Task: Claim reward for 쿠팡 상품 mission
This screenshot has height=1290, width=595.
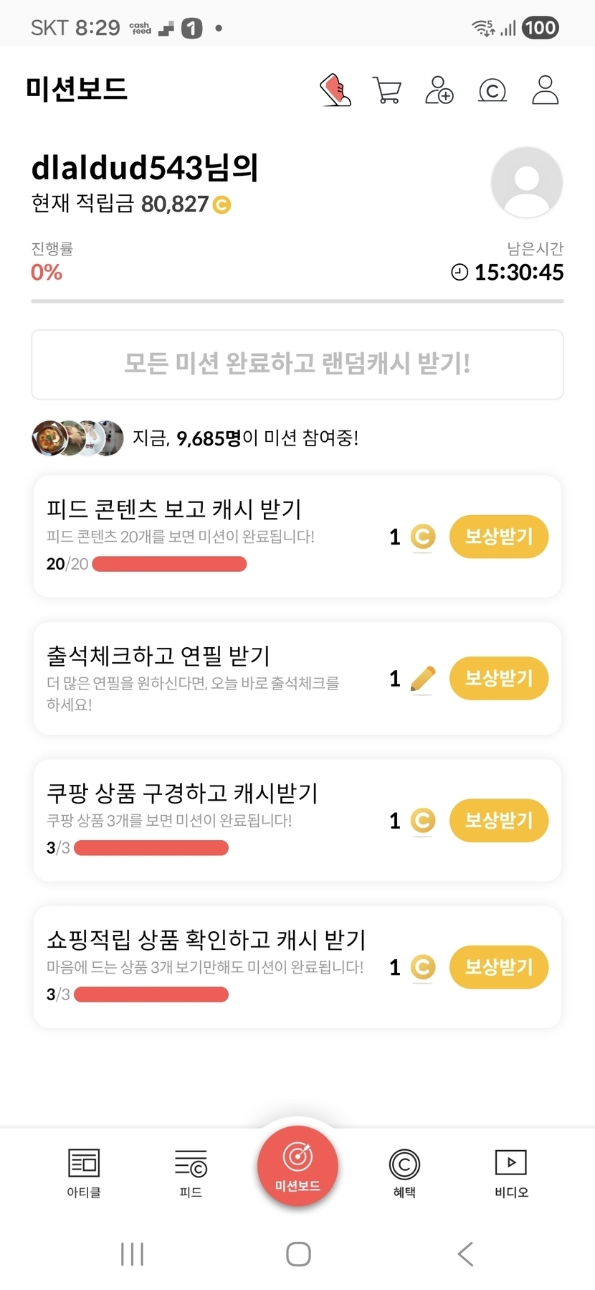Action: pyautogui.click(x=498, y=820)
